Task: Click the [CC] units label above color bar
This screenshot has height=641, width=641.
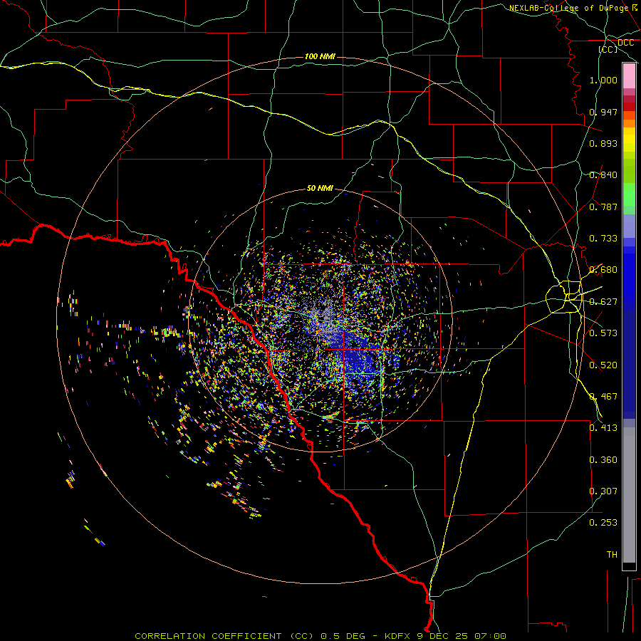Action: click(608, 49)
